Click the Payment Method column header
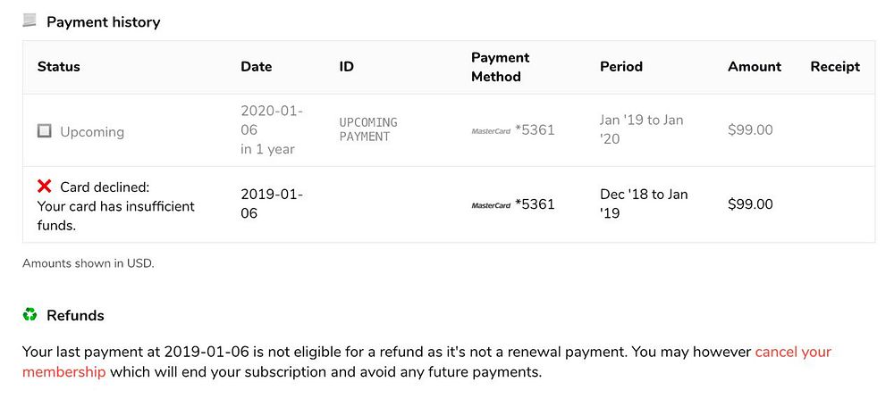 pos(500,67)
